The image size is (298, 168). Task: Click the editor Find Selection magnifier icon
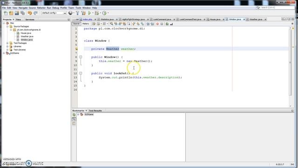[111, 24]
